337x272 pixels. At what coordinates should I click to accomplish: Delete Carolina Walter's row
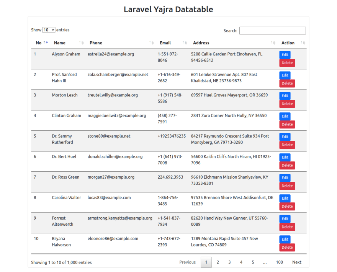(x=287, y=206)
